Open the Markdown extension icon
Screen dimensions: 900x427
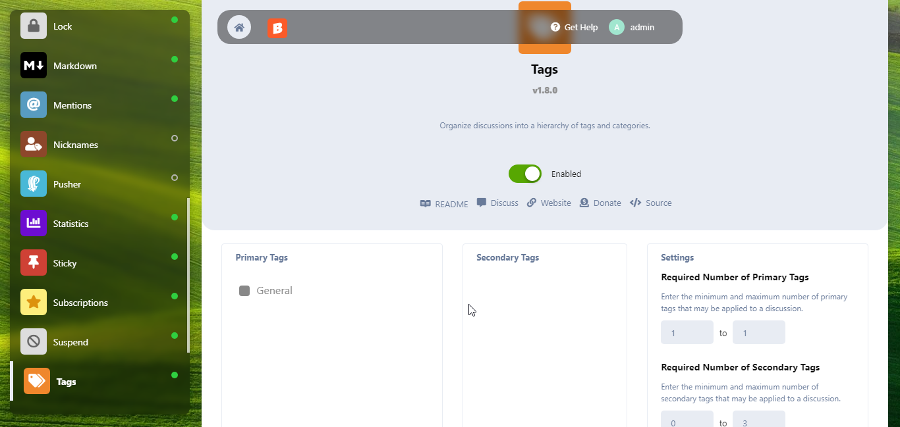click(x=34, y=65)
